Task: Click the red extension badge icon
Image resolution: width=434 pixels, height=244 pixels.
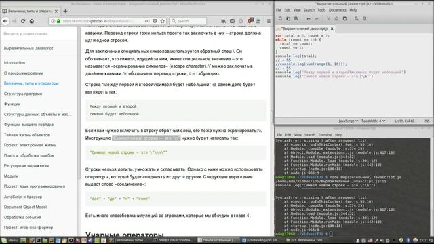Action: click(x=250, y=21)
